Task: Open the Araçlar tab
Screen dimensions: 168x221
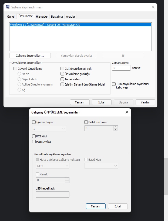Action: pyautogui.click(x=70, y=17)
